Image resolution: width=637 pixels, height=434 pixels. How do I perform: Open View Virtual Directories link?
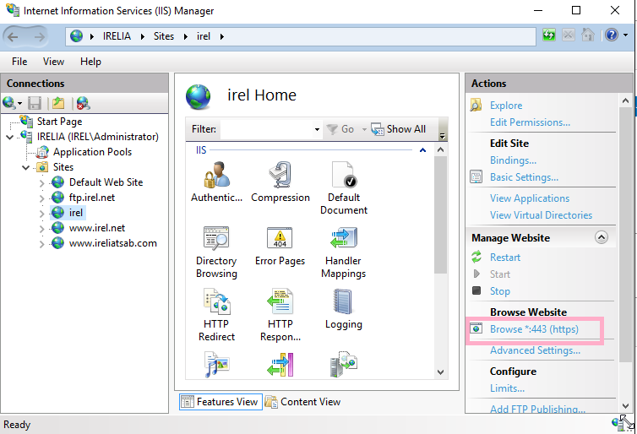click(542, 215)
